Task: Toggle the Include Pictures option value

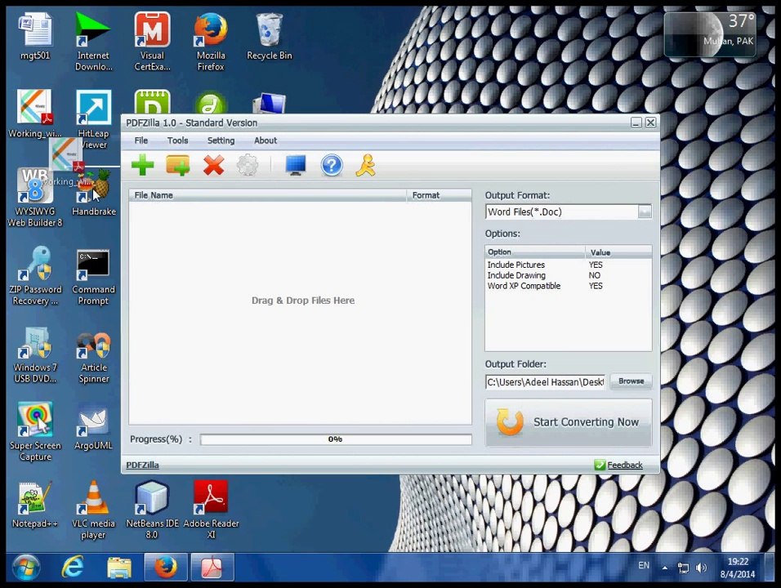Action: pyautogui.click(x=596, y=265)
